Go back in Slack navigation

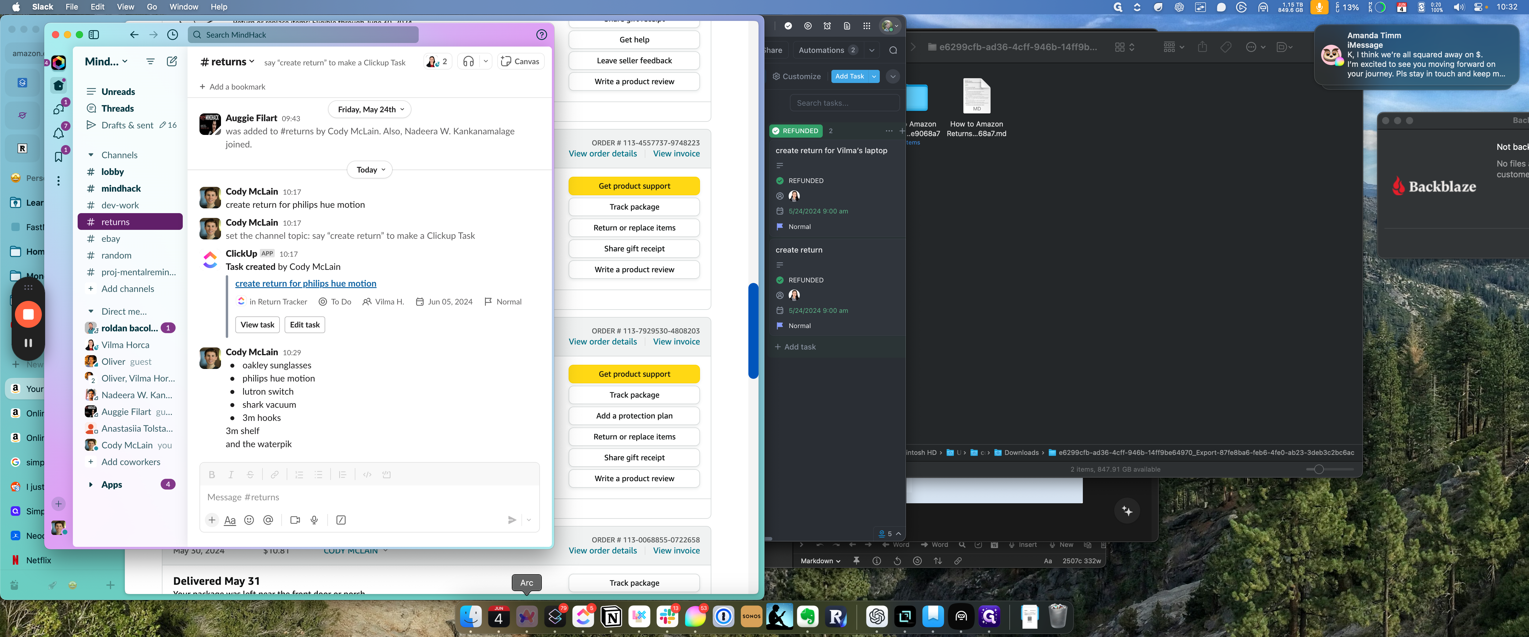pyautogui.click(x=134, y=34)
